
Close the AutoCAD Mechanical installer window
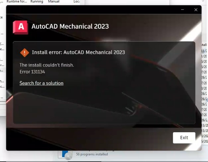(x=196, y=10)
